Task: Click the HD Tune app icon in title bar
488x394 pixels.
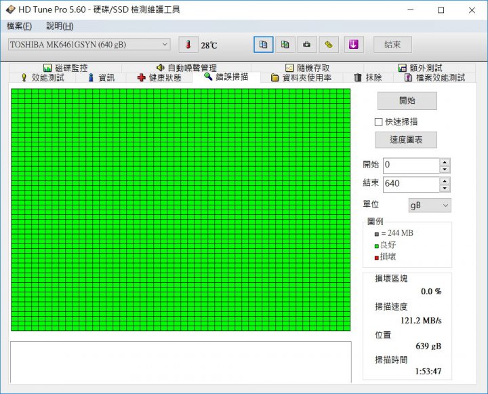Action: coord(10,9)
